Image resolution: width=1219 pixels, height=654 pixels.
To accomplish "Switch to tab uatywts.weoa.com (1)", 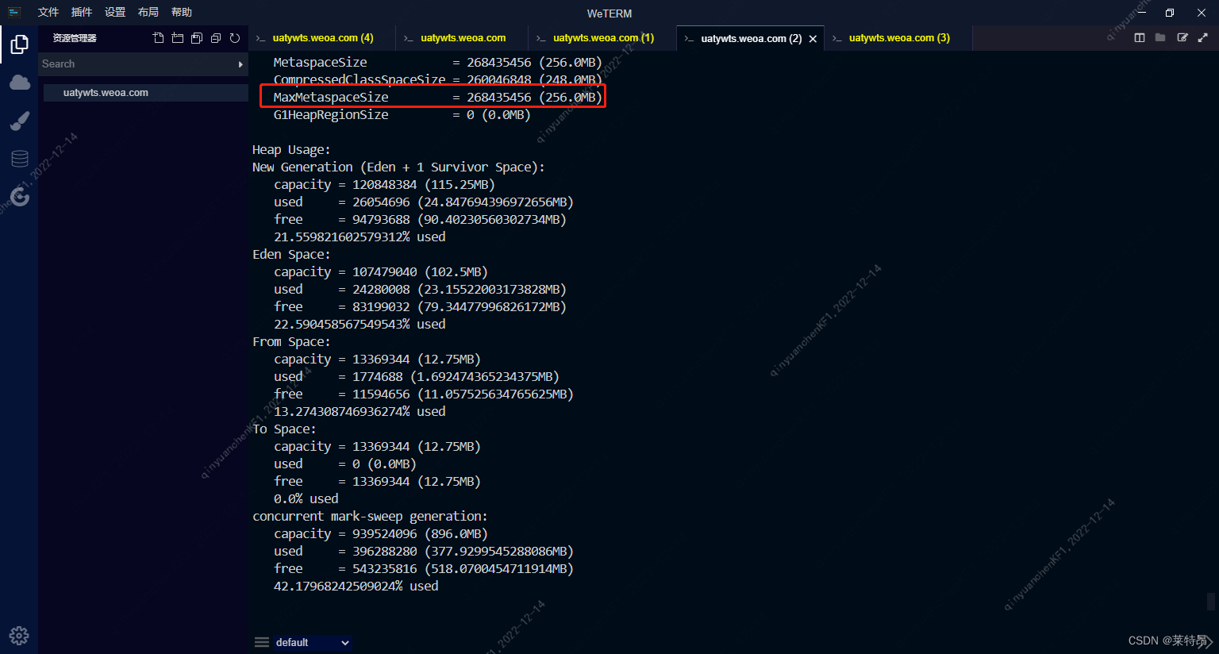I will click(x=603, y=38).
